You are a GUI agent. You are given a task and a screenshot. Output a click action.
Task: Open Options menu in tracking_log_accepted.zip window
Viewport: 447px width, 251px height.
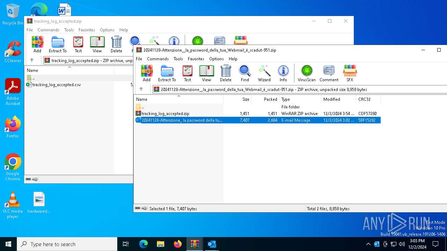pos(107,30)
